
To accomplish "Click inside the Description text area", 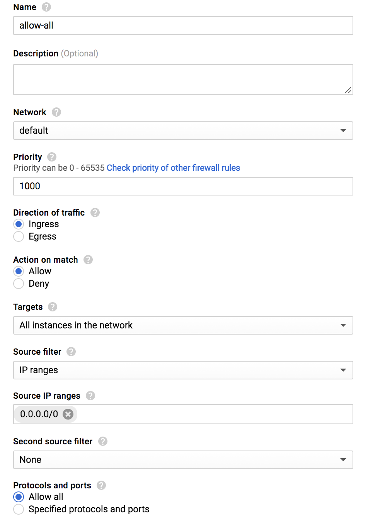I will click(x=183, y=79).
